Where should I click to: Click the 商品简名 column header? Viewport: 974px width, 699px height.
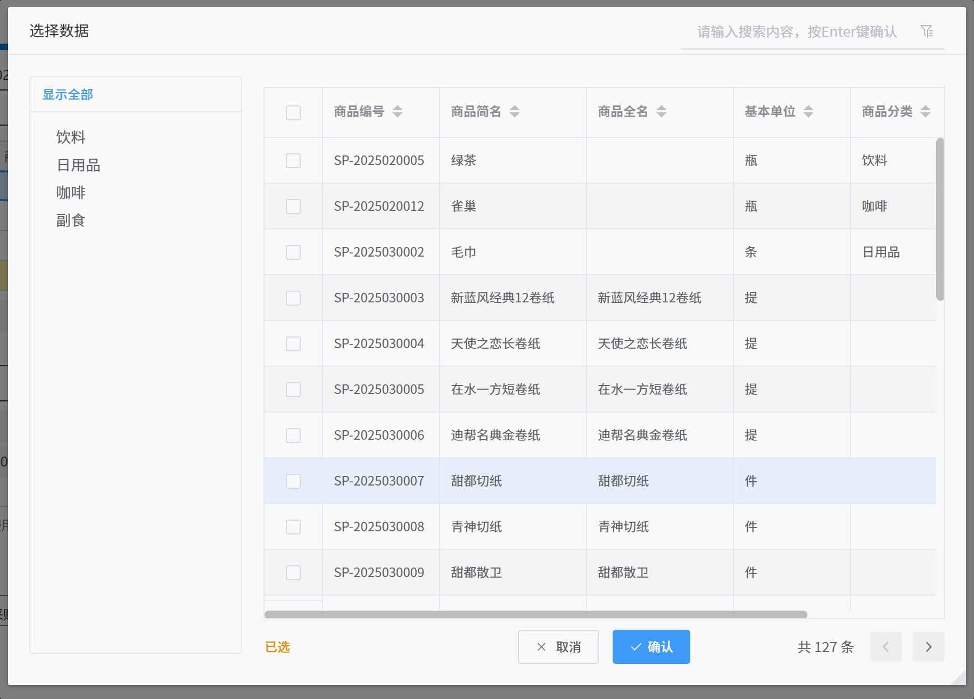(513, 112)
